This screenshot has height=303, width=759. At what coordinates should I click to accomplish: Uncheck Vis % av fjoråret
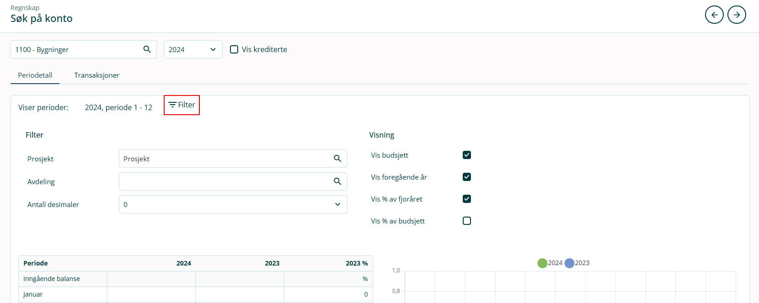466,199
